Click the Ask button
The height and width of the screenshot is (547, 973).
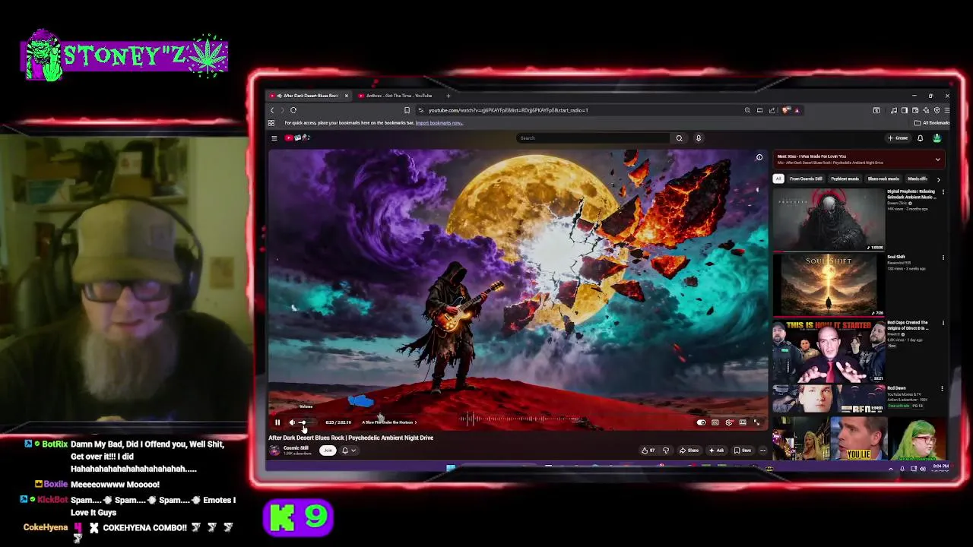[x=716, y=451]
